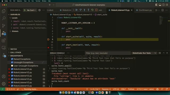The image size is (170, 95).
Task: Open the Run menu in menu bar
Action: [33, 1]
